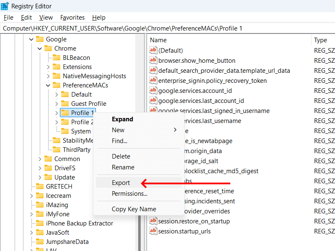The height and width of the screenshot is (251, 335).
Task: Click the (Default) string value icon
Action: tap(153, 50)
